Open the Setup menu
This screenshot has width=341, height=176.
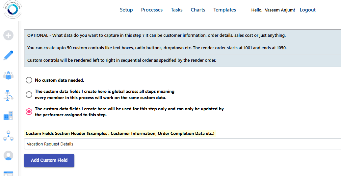[x=126, y=10]
